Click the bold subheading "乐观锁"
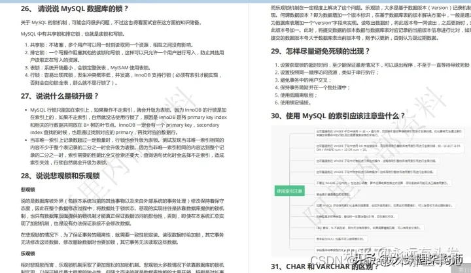 27,253
